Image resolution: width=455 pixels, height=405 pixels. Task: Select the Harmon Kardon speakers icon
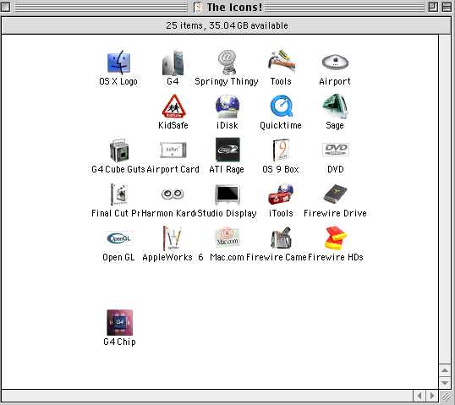pyautogui.click(x=173, y=194)
